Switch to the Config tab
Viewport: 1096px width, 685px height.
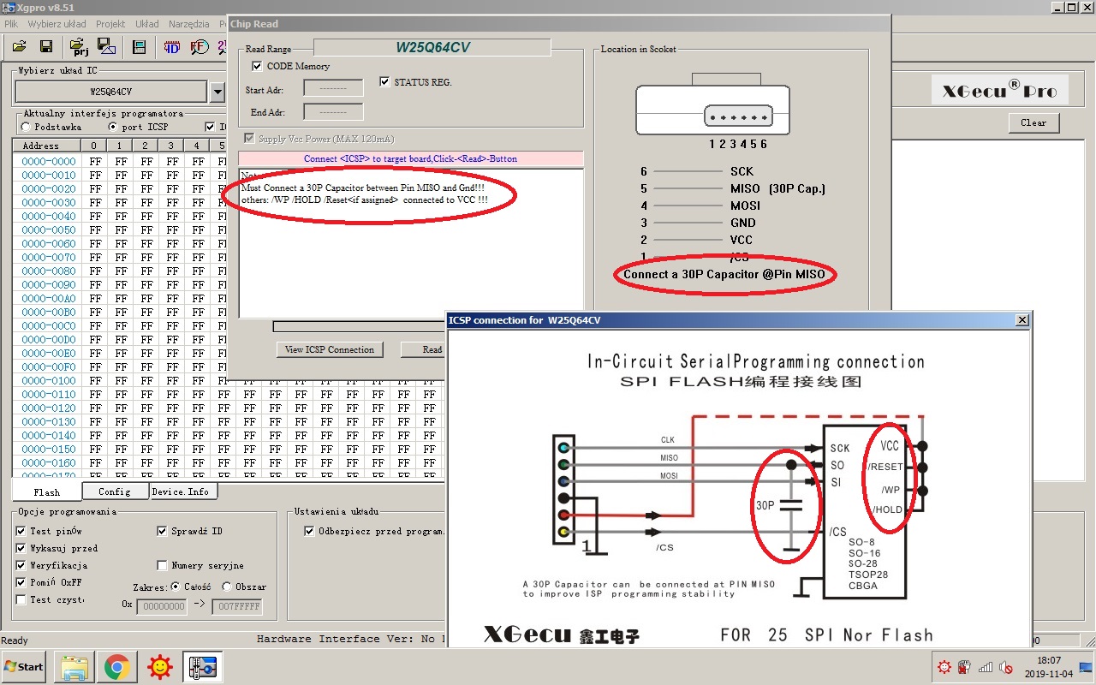coord(115,491)
